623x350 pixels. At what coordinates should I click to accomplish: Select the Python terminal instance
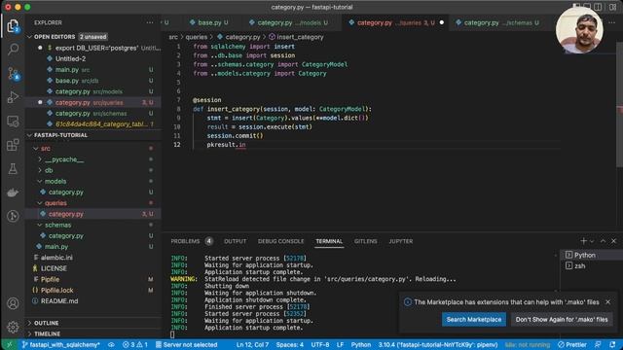click(x=590, y=255)
